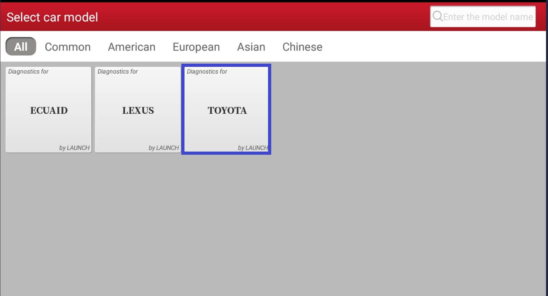Image resolution: width=548 pixels, height=296 pixels.
Task: Filter by the Asian tab
Action: click(251, 47)
